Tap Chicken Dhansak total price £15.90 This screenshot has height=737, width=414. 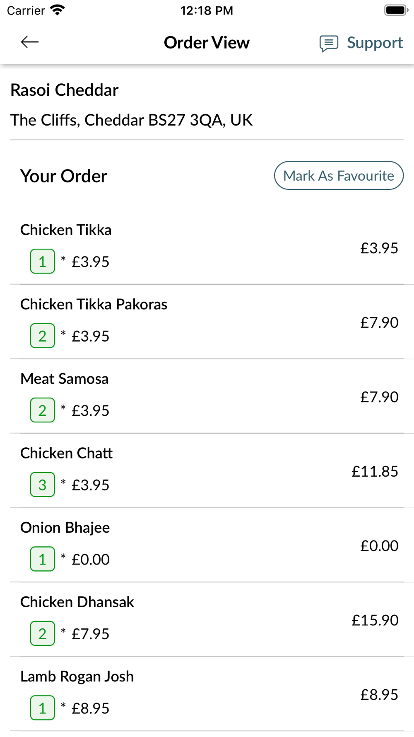point(375,620)
